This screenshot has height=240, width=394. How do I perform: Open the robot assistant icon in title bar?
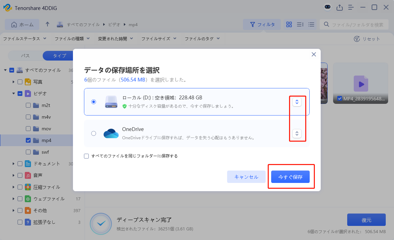click(327, 7)
